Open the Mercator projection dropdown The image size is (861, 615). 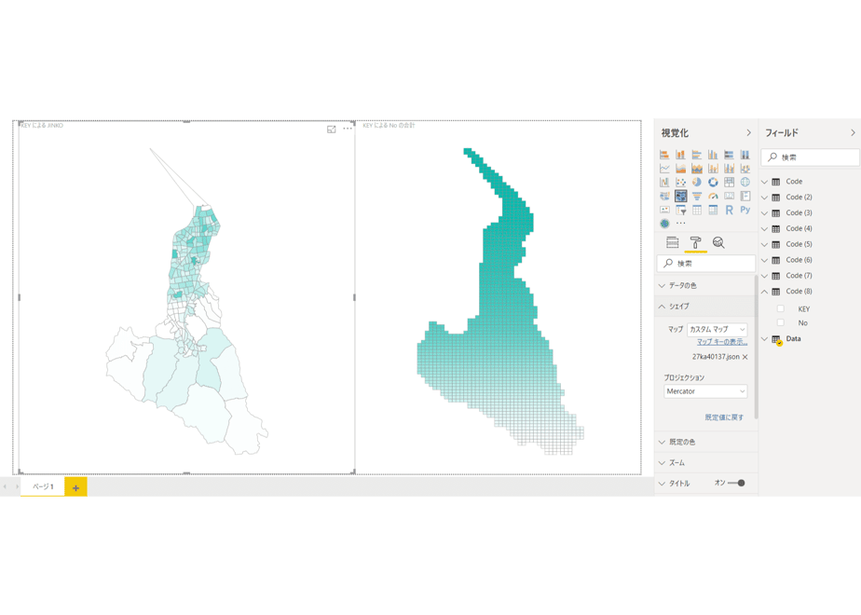(705, 391)
